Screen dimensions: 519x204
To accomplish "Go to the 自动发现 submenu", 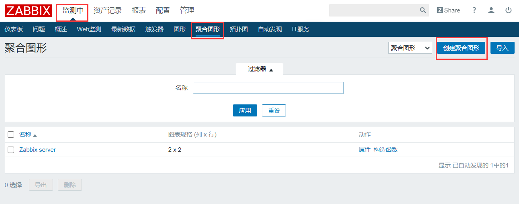I will (270, 29).
